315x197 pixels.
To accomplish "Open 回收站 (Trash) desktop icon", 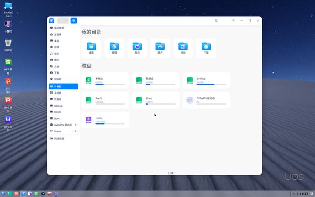I will [x=8, y=45].
